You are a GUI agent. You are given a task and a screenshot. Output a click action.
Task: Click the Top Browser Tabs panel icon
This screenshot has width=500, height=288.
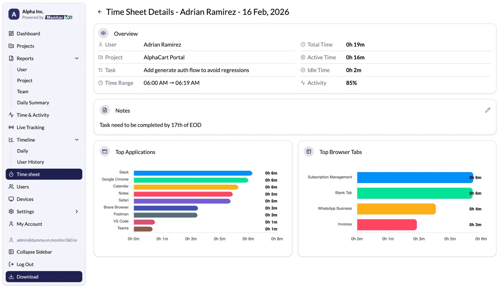tap(309, 152)
